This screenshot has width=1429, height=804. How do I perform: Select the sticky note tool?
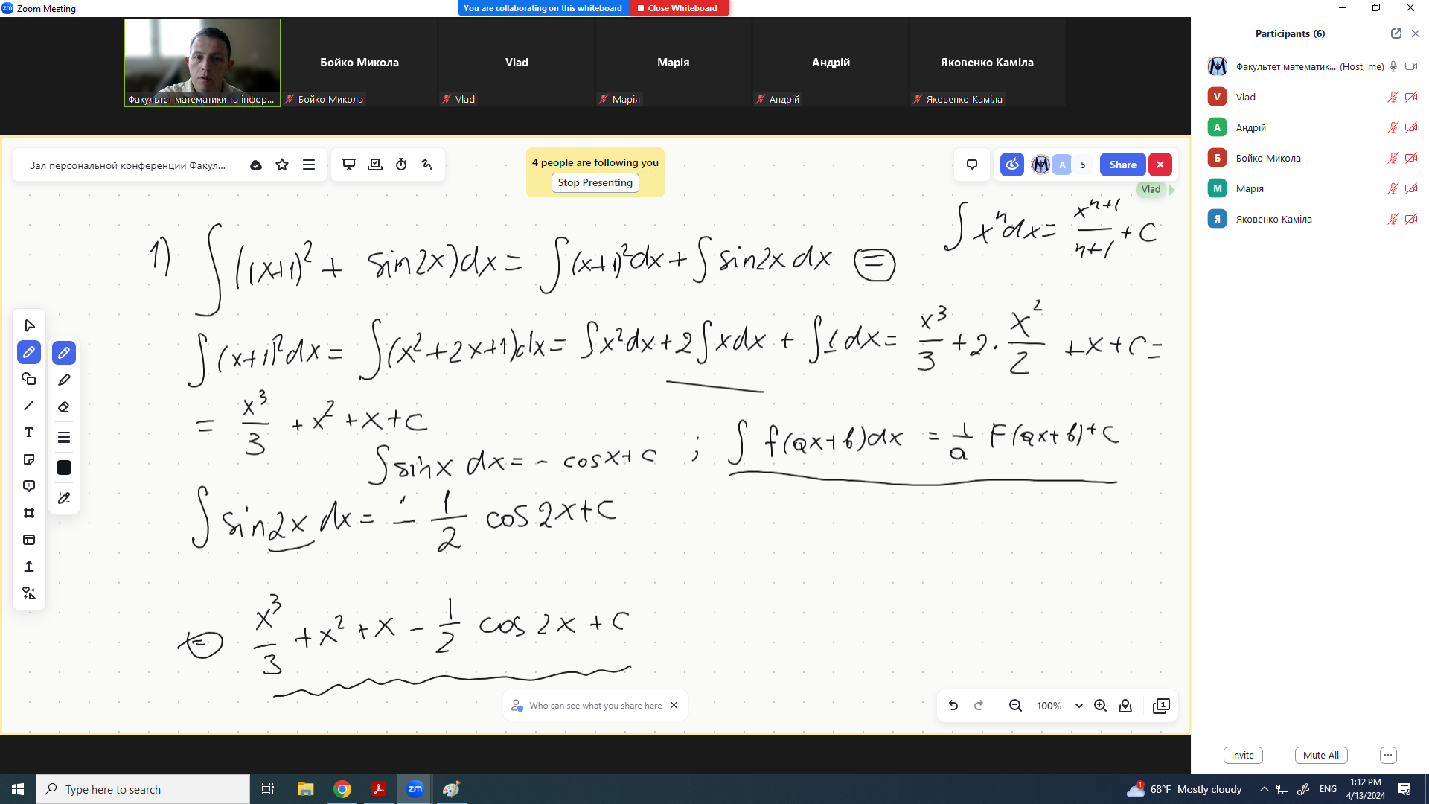(x=29, y=459)
